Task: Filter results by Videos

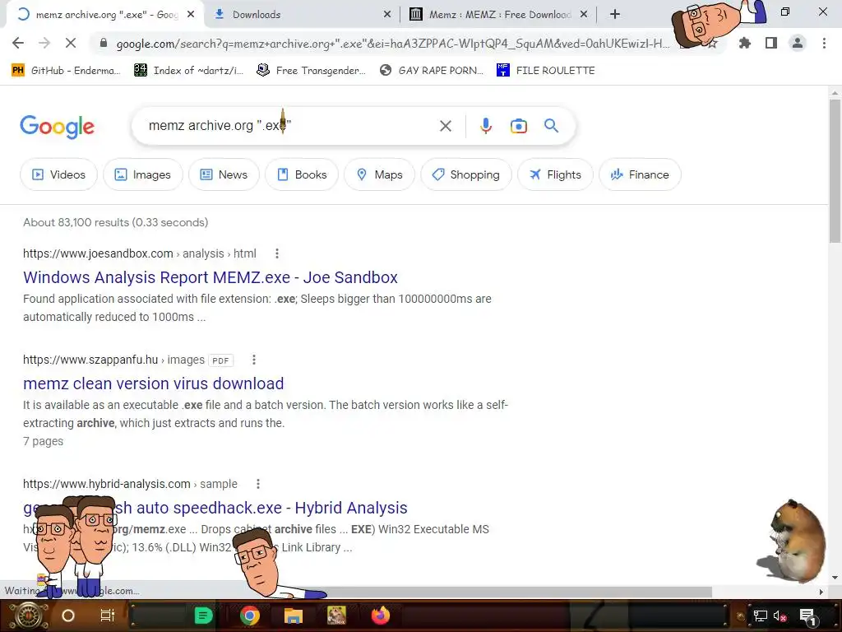Action: coord(58,174)
